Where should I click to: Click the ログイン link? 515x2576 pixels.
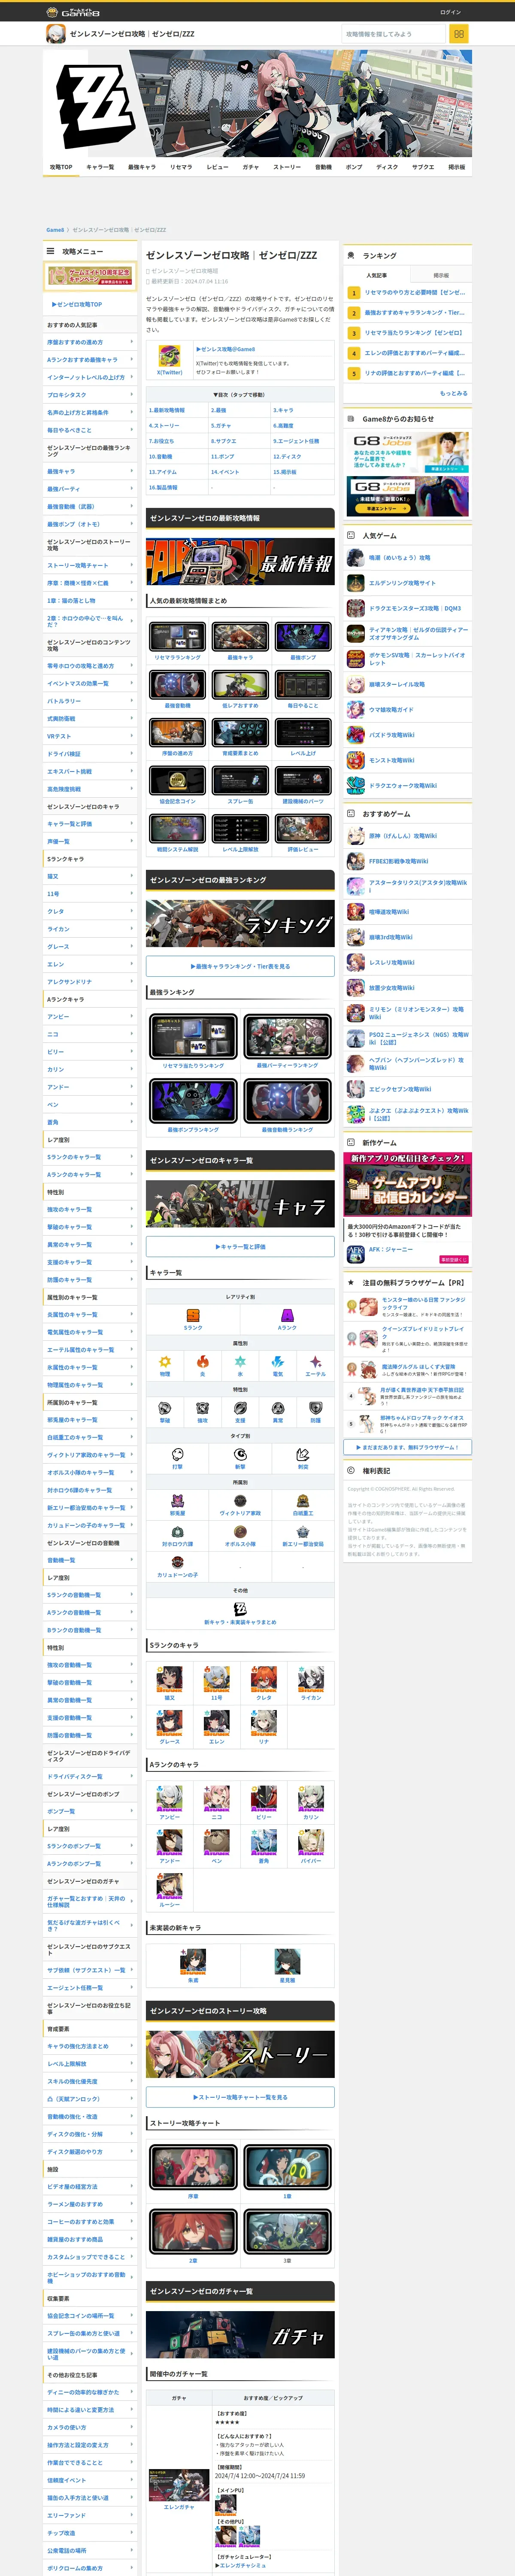click(x=450, y=12)
